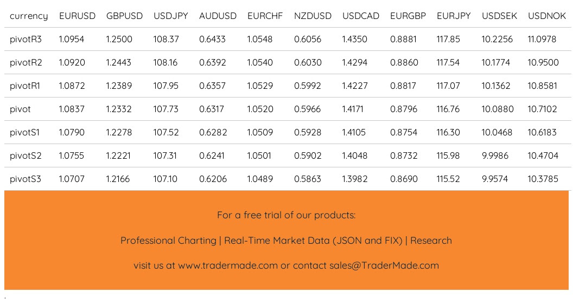Select the GBPUSD column header
The height and width of the screenshot is (305, 573).
click(124, 16)
